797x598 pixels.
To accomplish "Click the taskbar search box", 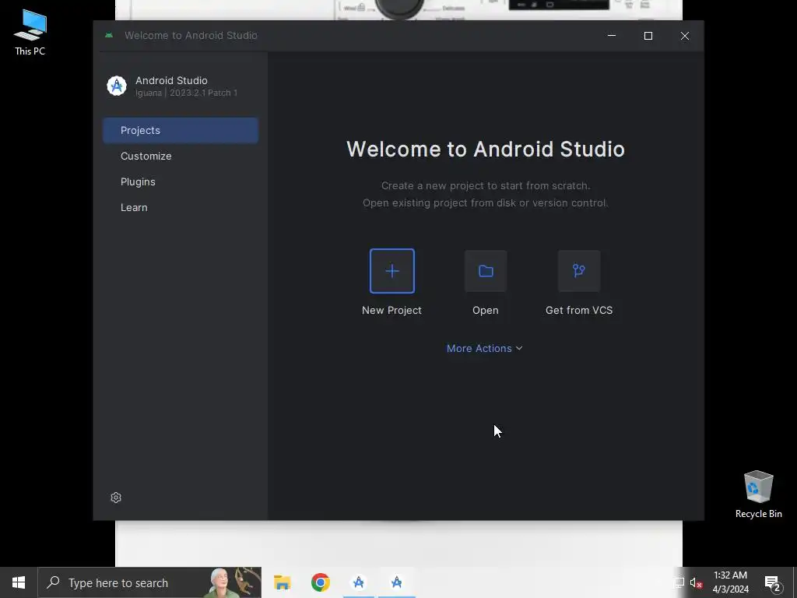I will [150, 582].
